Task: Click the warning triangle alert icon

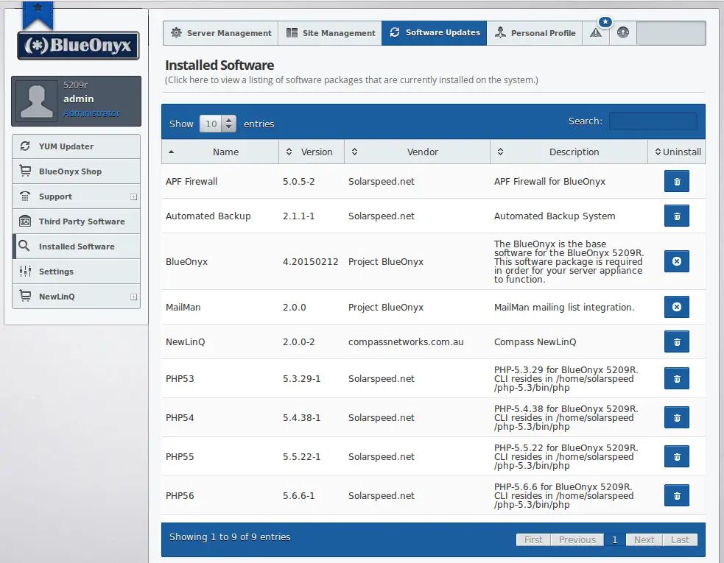Action: pyautogui.click(x=596, y=33)
